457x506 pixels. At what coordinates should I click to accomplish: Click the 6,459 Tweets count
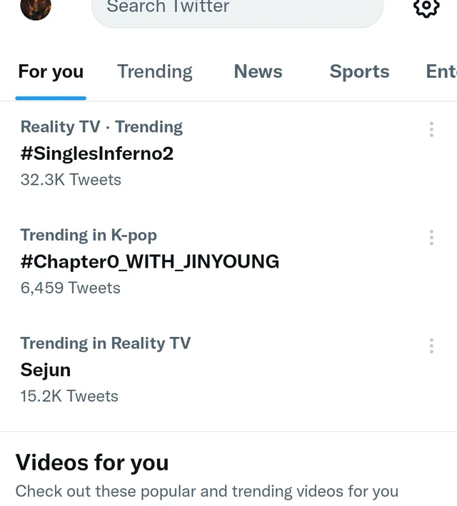coord(70,288)
